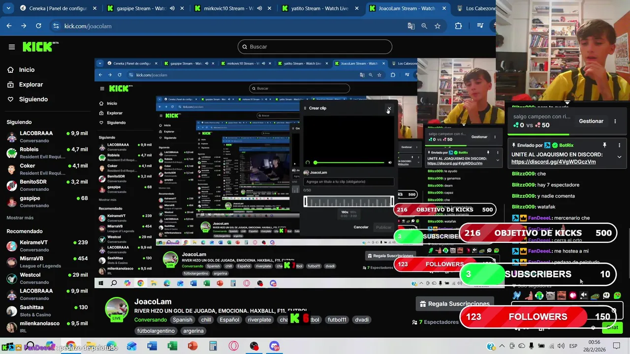Open Excel from the Windows taskbar
Viewport: 630px width, 354px height.
coord(172,346)
